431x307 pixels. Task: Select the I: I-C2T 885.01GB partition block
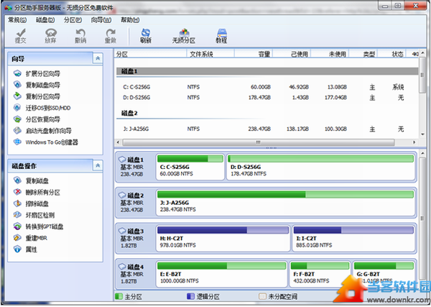pos(353,239)
